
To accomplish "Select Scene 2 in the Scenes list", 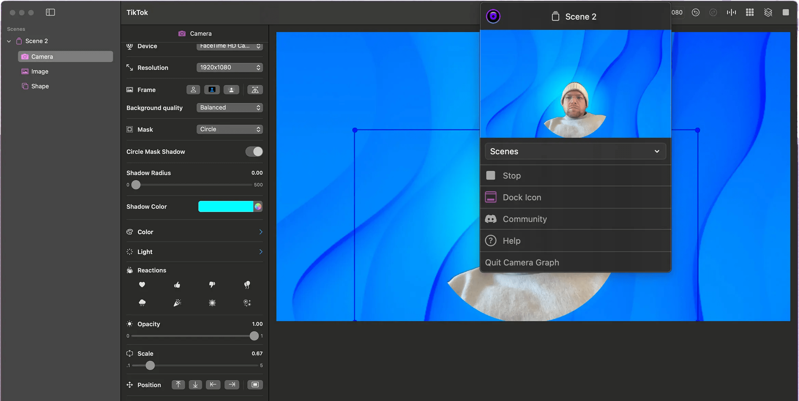I will point(37,41).
